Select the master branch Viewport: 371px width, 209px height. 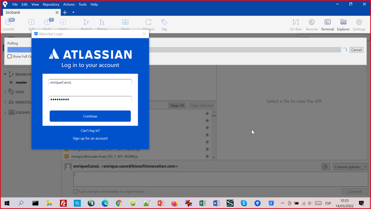click(x=21, y=83)
